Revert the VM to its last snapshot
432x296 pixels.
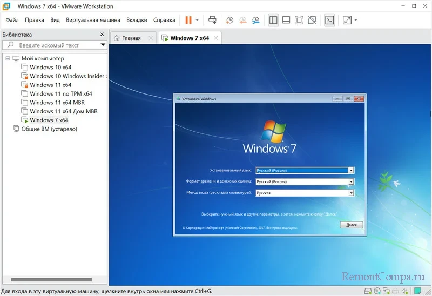[242, 20]
